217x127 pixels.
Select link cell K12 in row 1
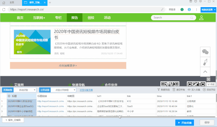(141, 101)
